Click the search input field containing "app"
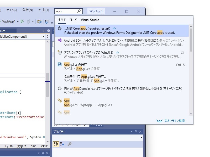Screen dimensions: 210x157 pos(66,11)
